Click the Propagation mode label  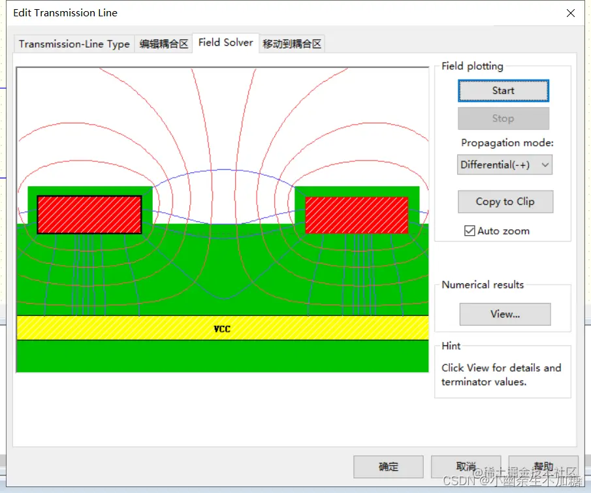[x=507, y=143]
